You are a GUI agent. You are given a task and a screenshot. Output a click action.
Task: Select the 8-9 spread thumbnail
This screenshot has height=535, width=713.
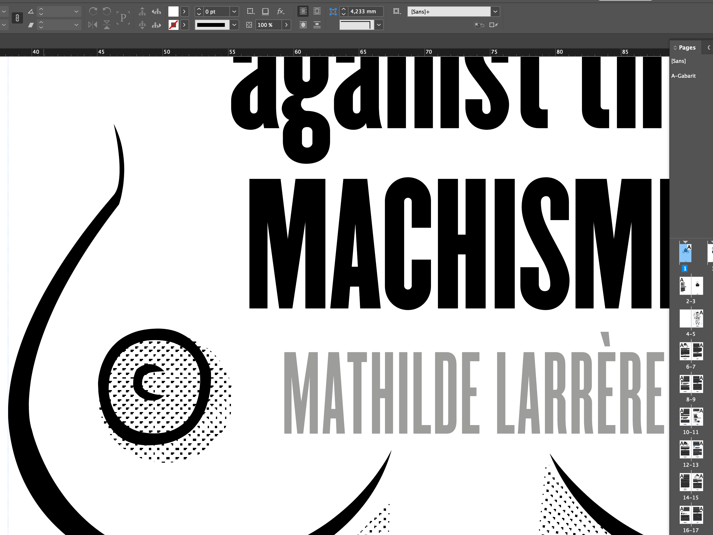(691, 384)
